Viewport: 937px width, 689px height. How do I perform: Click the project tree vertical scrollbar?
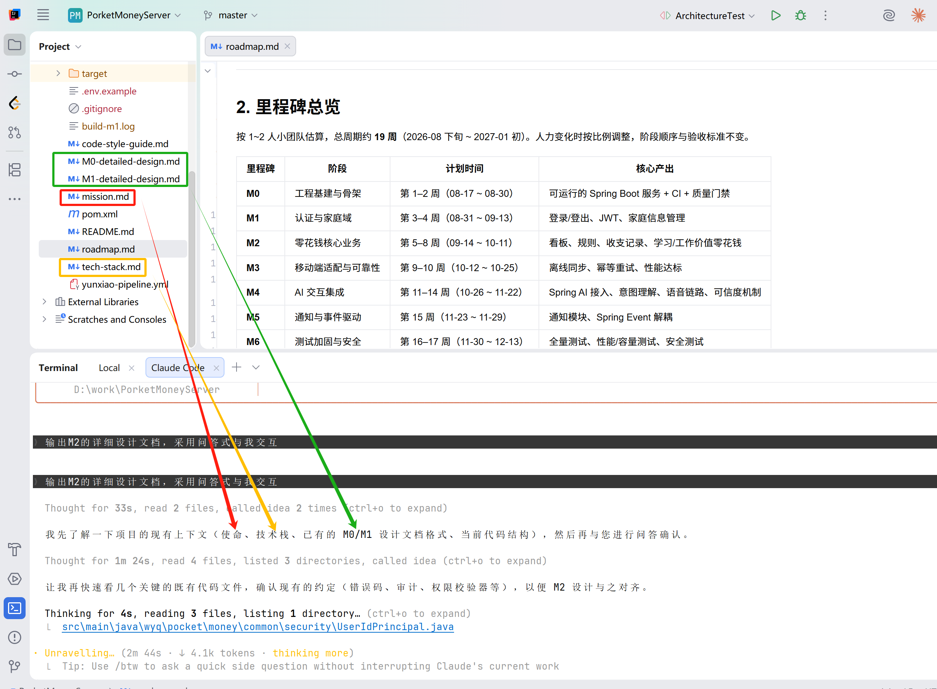pos(192,259)
